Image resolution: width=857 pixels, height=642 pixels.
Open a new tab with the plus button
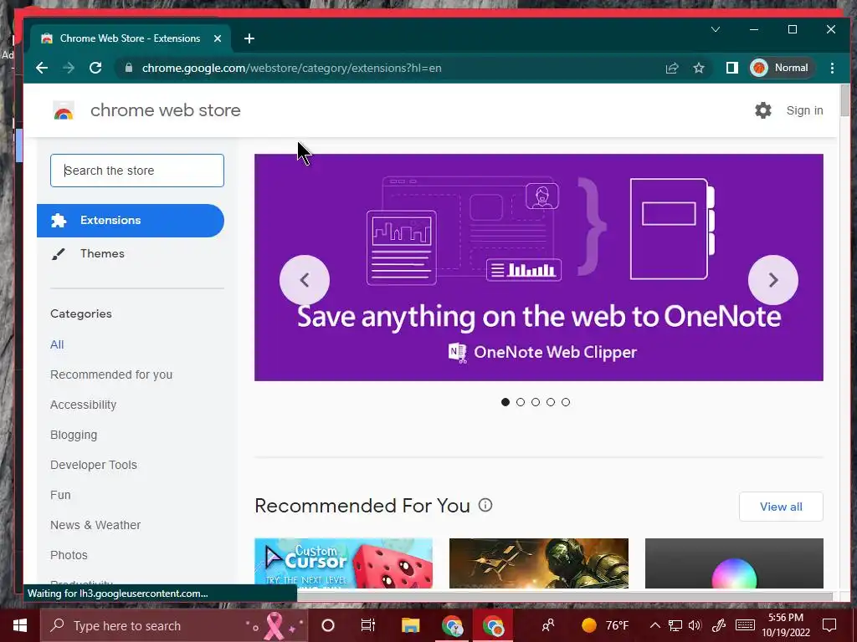pos(249,38)
